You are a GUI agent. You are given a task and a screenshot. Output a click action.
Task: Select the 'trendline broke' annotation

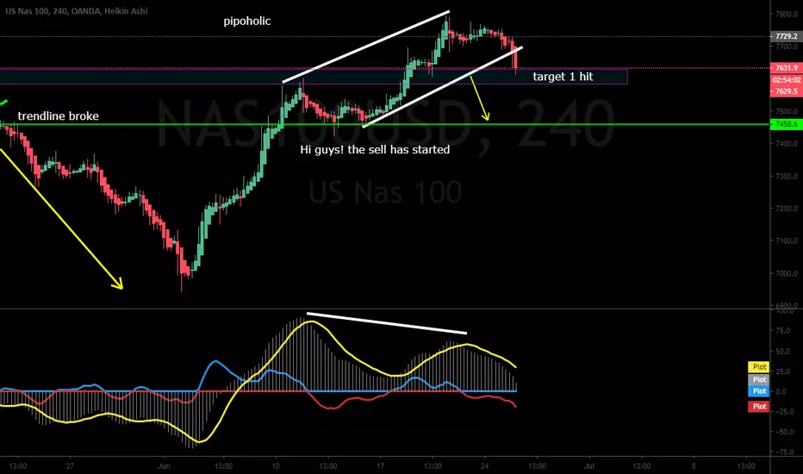pyautogui.click(x=58, y=116)
